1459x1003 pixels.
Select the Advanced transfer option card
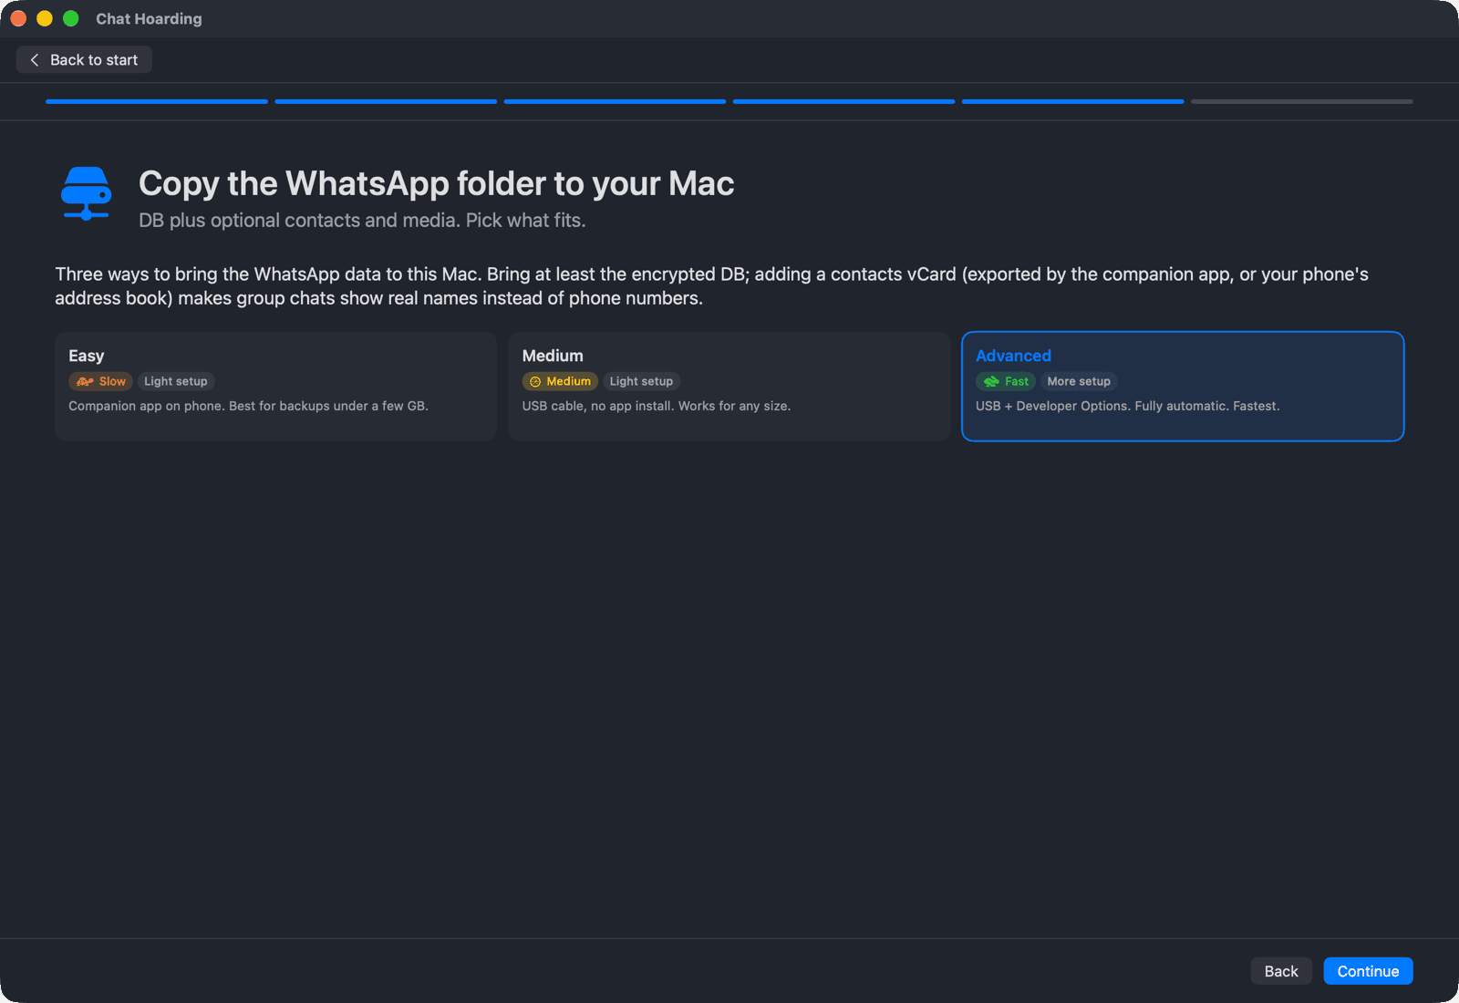click(1183, 387)
